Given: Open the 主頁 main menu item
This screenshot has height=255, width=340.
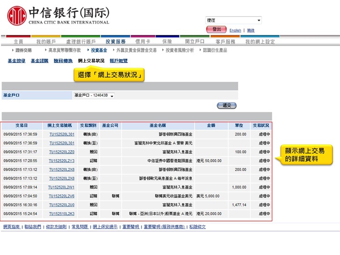Looking at the screenshot, I should pos(18,41).
